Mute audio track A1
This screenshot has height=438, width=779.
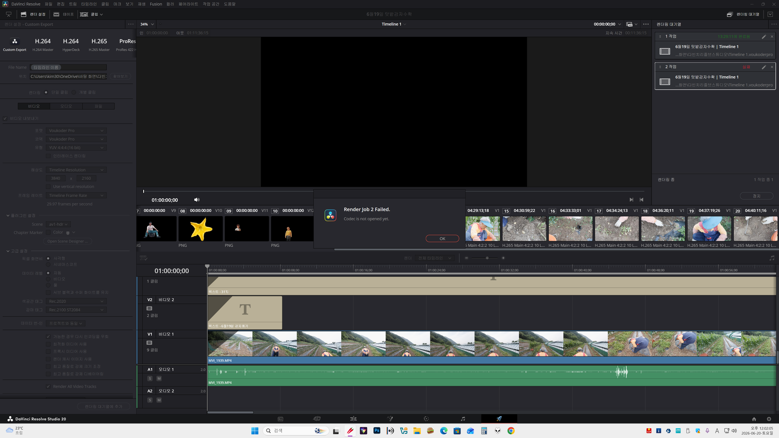(x=159, y=378)
